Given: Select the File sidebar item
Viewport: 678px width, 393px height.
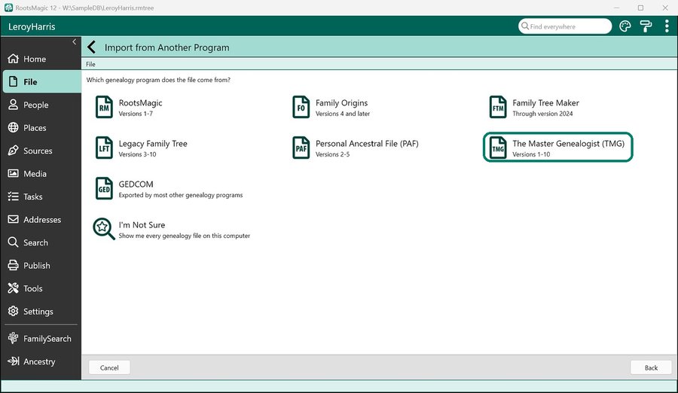Looking at the screenshot, I should coord(42,82).
